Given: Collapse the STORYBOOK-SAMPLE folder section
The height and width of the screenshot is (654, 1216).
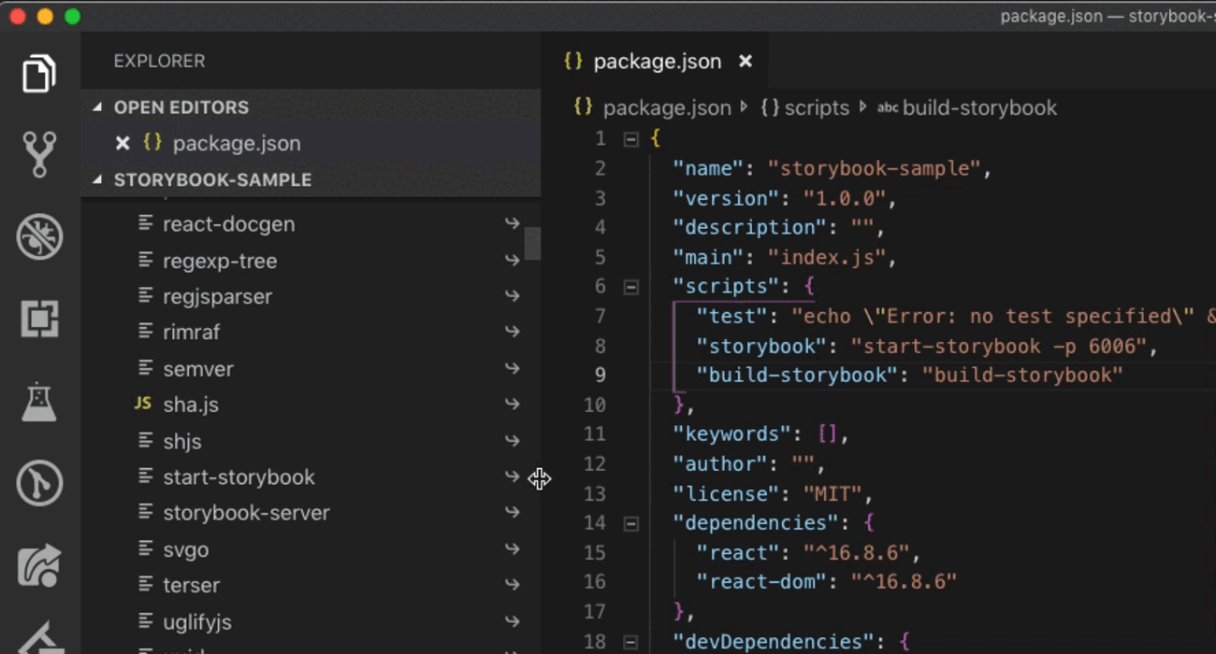Looking at the screenshot, I should 97,180.
